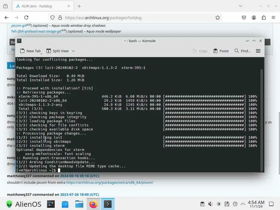Open Dolphin file manager from taskbar
Screen dimensions: 280x210
(x=79, y=204)
